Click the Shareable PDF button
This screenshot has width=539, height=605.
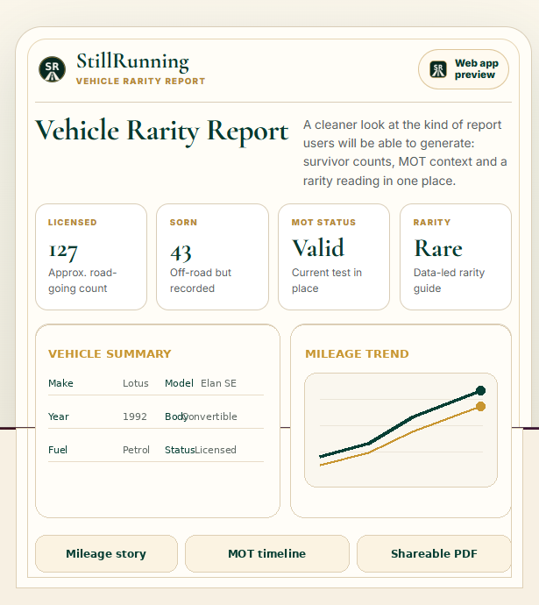click(434, 553)
